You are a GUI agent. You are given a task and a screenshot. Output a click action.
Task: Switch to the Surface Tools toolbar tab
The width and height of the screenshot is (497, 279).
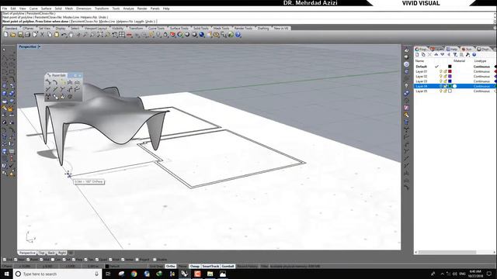coord(179,28)
